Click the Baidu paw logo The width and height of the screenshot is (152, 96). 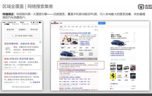(x=55, y=23)
